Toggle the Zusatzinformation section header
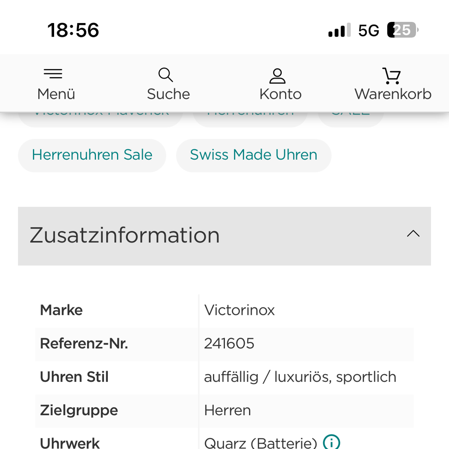The image size is (449, 449). (224, 236)
